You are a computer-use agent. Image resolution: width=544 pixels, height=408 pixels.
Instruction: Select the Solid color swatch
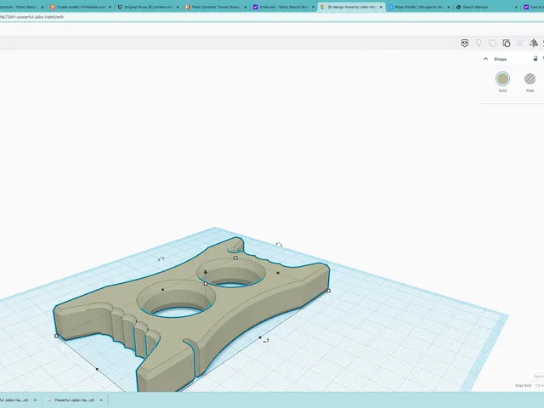pos(502,79)
